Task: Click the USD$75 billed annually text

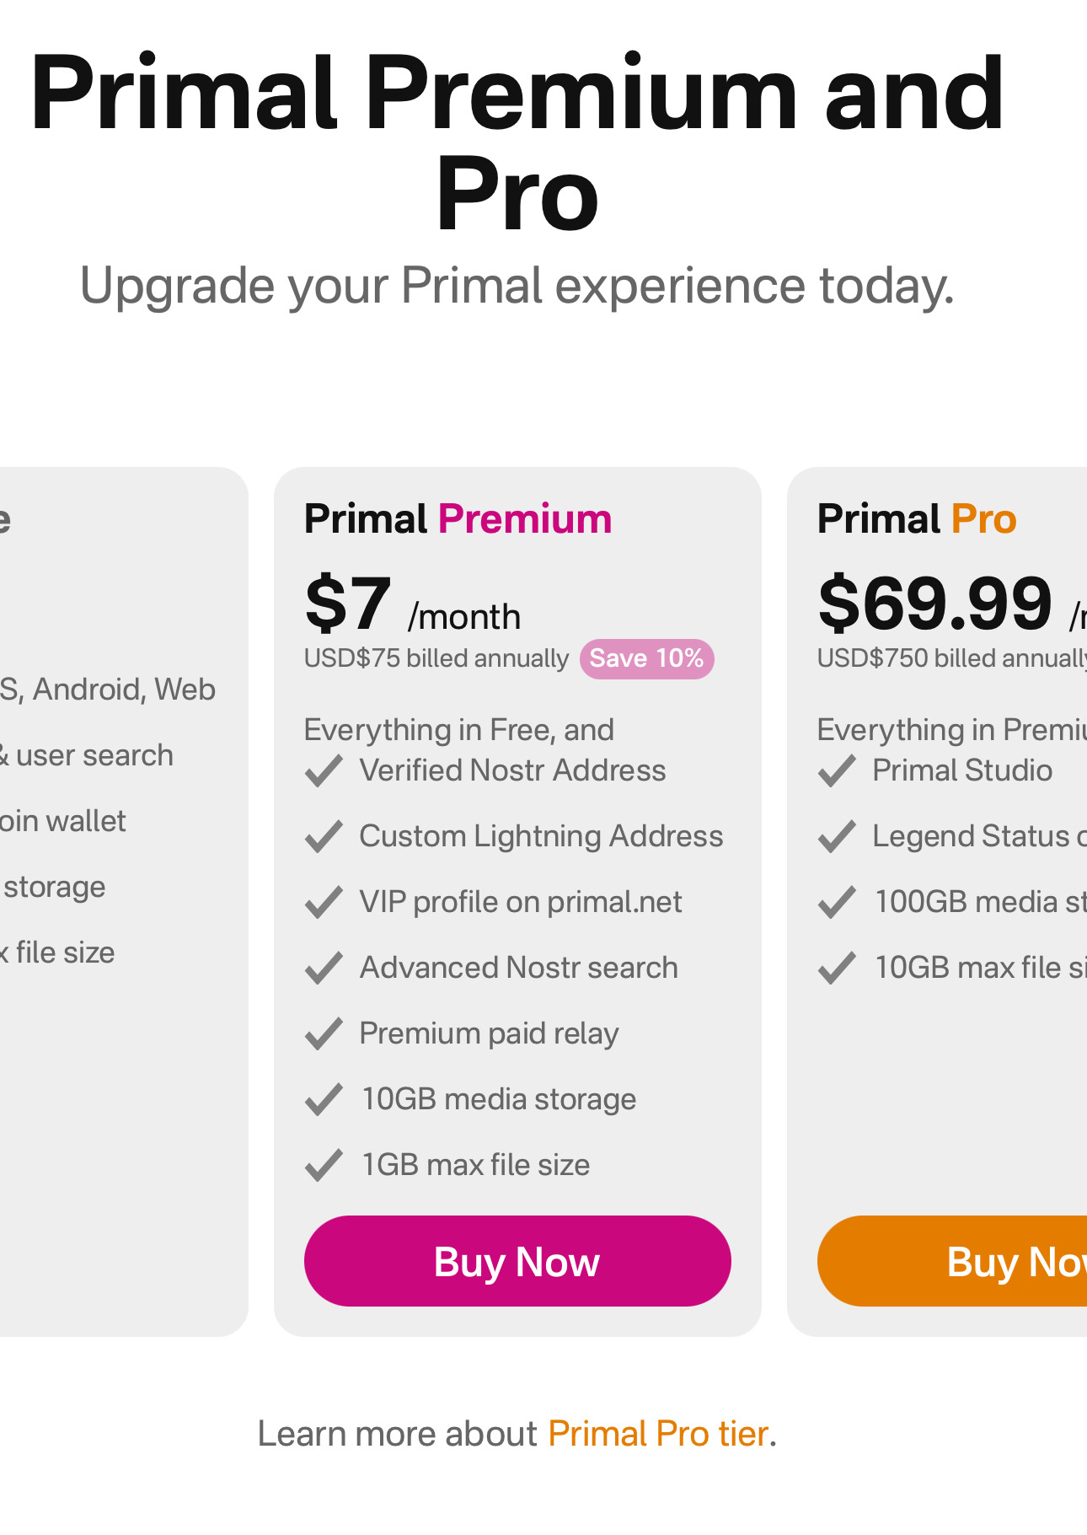Action: (x=436, y=658)
